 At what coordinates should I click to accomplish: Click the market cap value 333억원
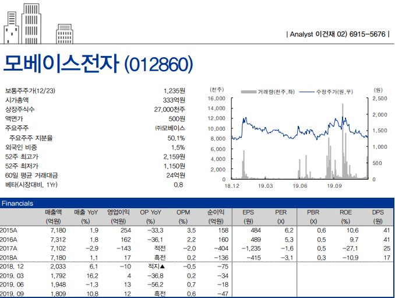174,100
